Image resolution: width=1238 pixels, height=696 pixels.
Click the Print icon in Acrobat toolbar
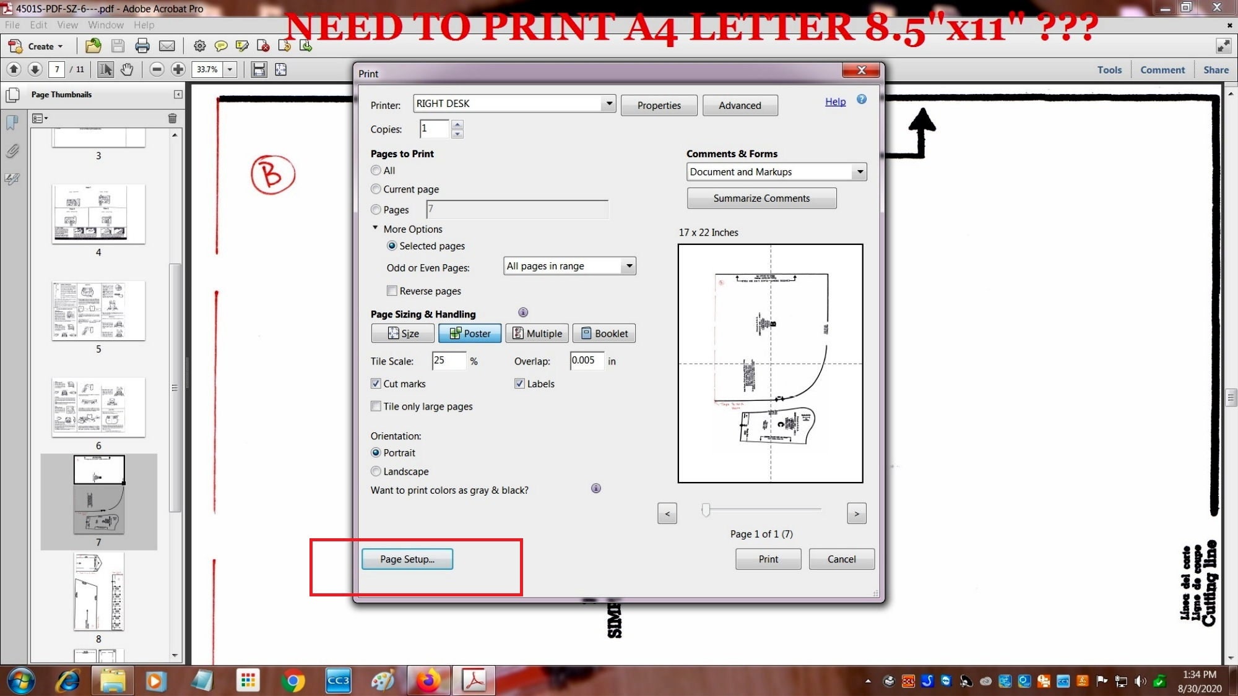pos(142,46)
